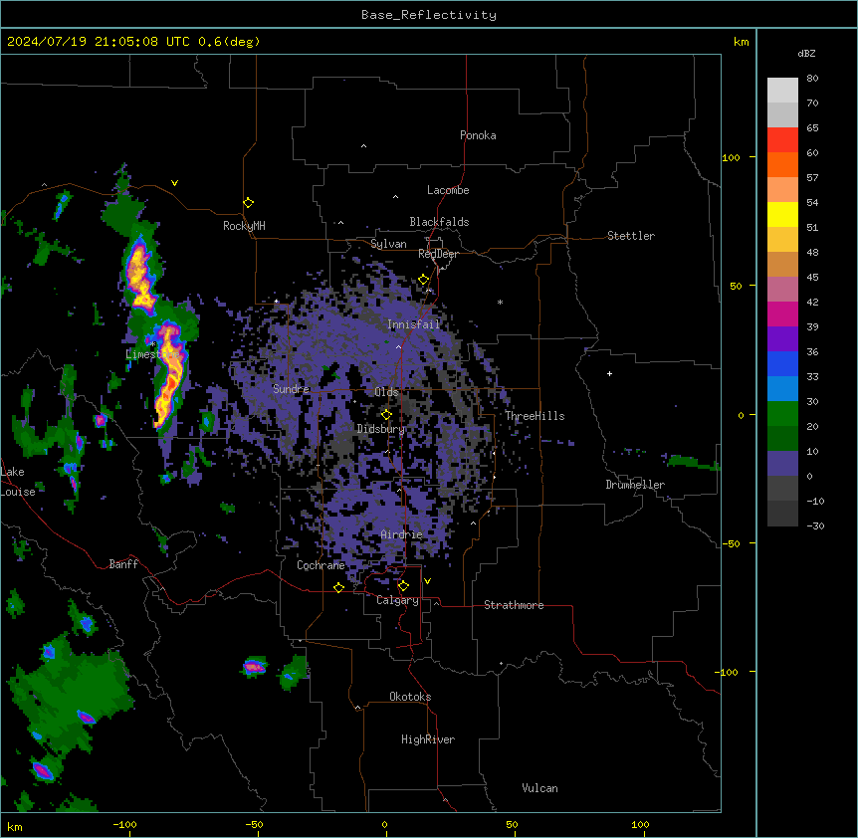This screenshot has width=858, height=838.
Task: Click the Lacombe city label
Action: pyautogui.click(x=448, y=190)
